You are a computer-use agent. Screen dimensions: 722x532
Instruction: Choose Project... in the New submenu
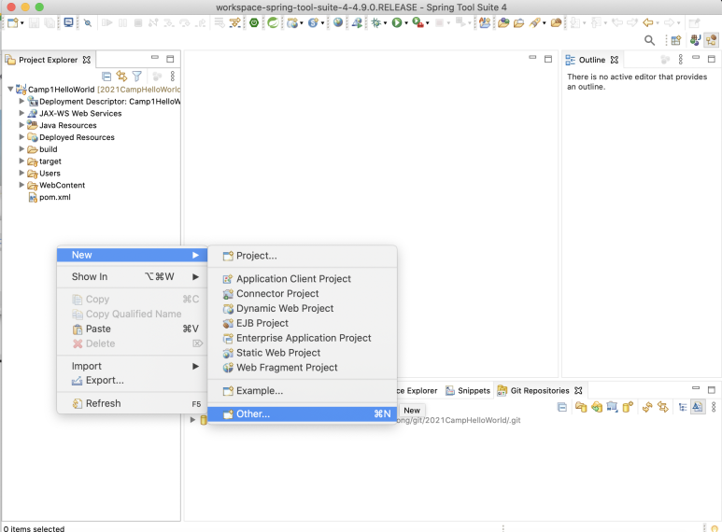click(302, 256)
